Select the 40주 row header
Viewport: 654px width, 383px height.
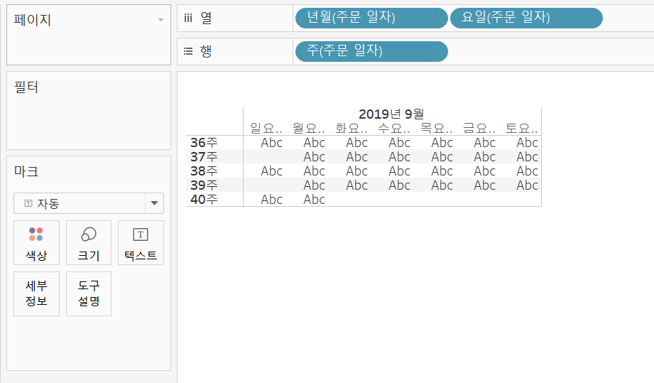click(x=204, y=200)
